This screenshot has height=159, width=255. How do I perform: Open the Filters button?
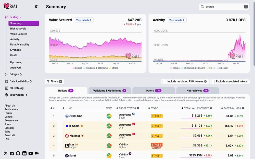pyautogui.click(x=54, y=81)
